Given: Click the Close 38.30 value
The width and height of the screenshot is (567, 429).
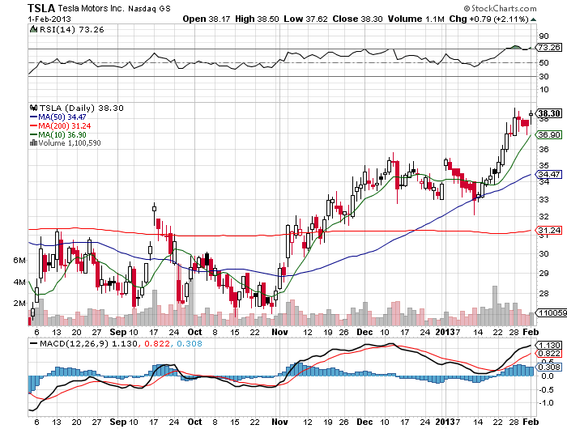Looking at the screenshot, I should [357, 19].
